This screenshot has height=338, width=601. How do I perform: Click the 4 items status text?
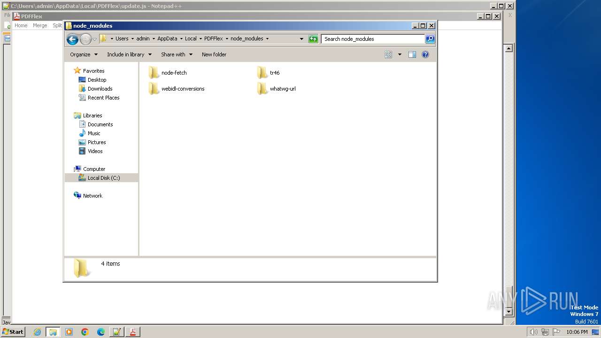110,264
